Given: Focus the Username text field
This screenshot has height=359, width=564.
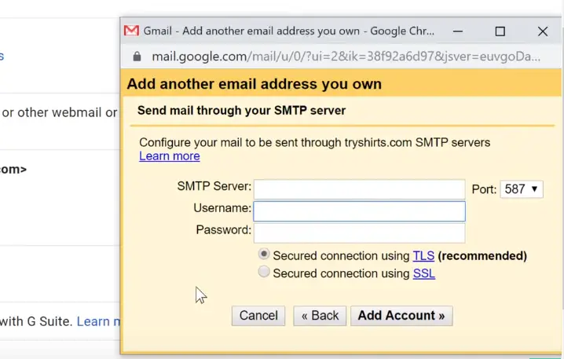Looking at the screenshot, I should point(359,211).
